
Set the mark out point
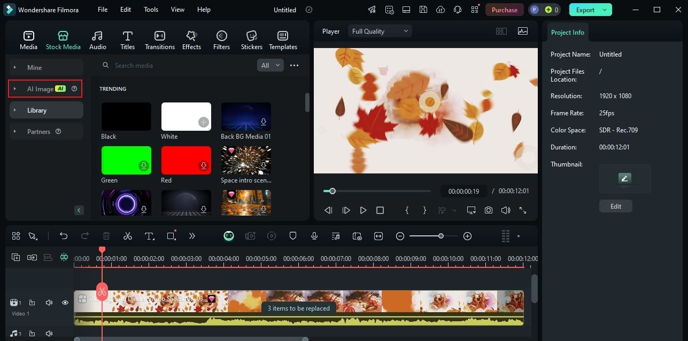click(424, 210)
